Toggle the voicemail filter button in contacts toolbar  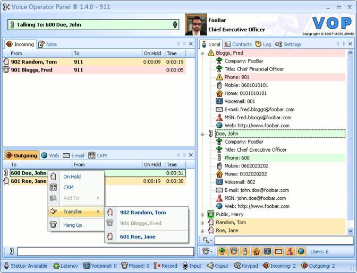[x=267, y=251]
